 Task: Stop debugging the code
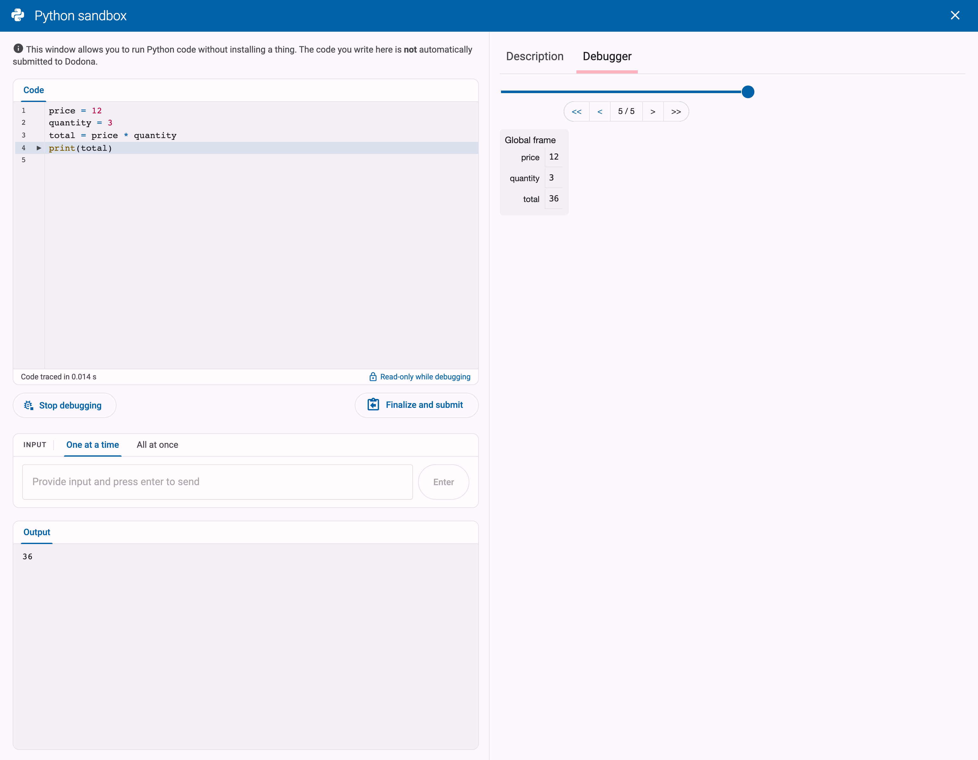coord(65,405)
